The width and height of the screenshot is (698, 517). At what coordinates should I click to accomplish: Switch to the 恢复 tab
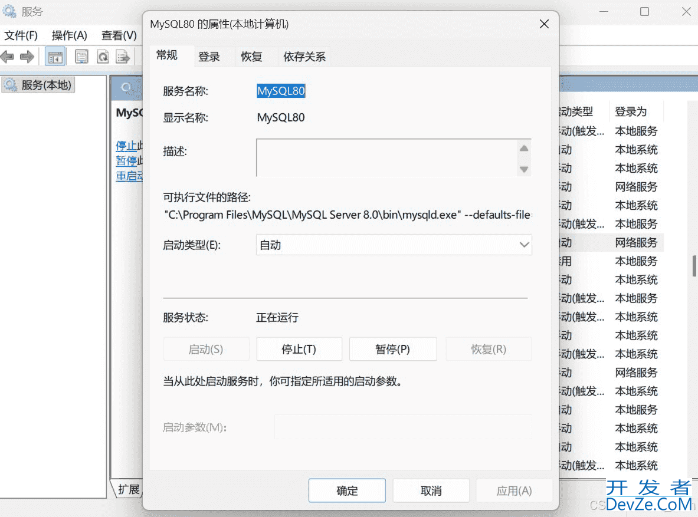[251, 57]
